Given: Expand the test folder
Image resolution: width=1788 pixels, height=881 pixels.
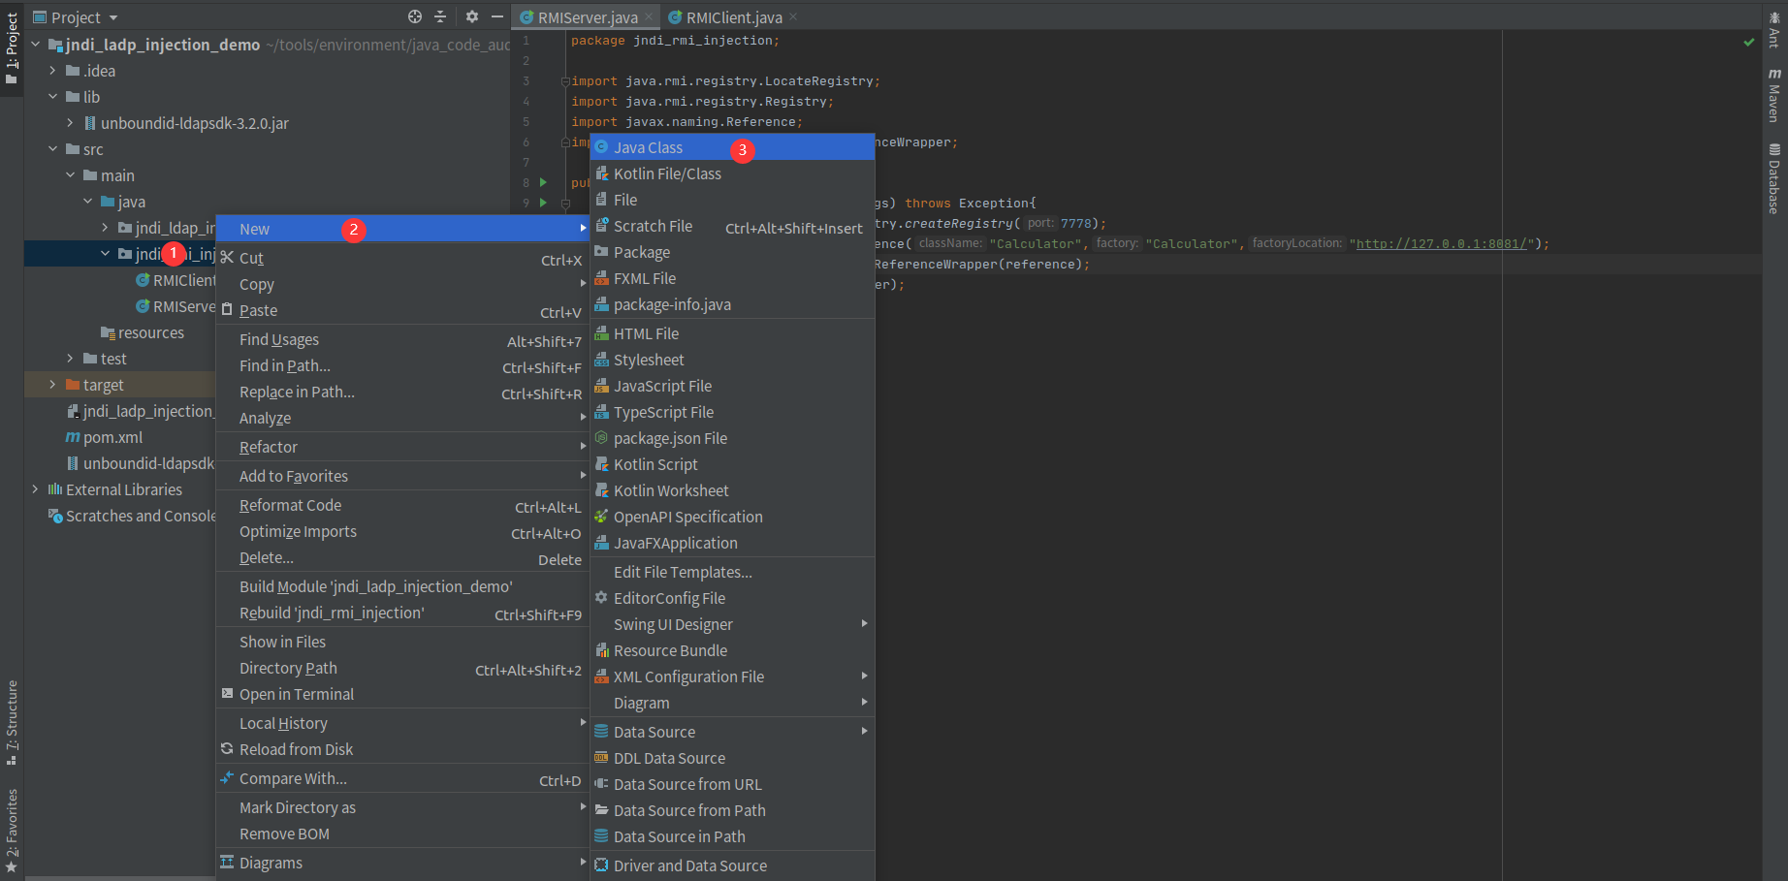Looking at the screenshot, I should (70, 358).
